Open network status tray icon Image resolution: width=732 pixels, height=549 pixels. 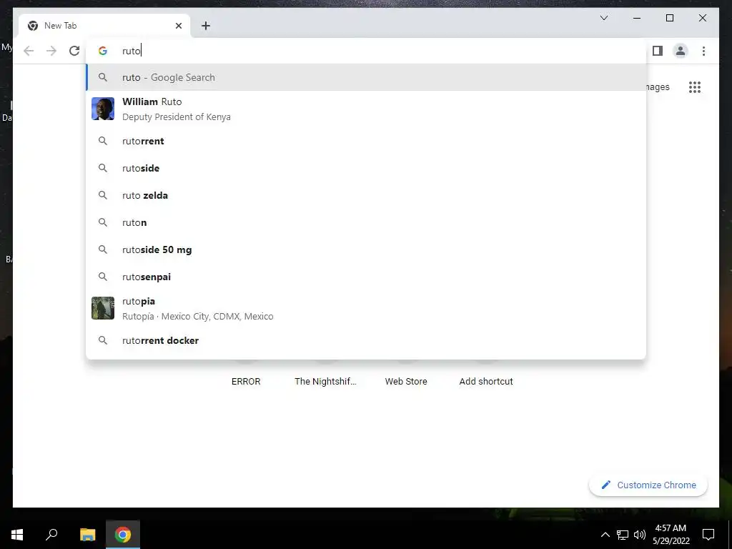[623, 535]
